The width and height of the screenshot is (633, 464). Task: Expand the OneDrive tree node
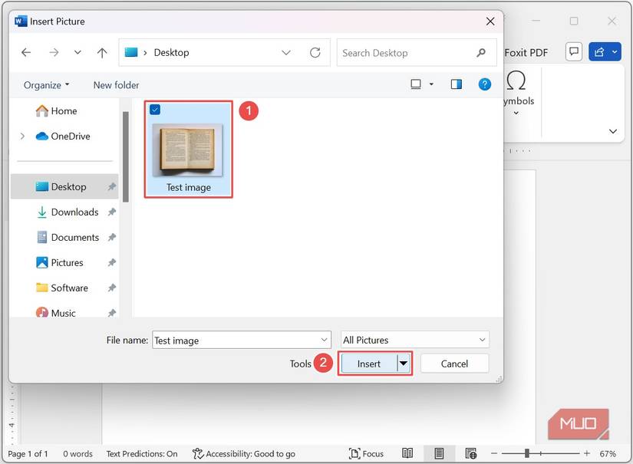click(x=22, y=137)
